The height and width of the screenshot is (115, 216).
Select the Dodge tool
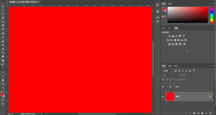point(3,60)
